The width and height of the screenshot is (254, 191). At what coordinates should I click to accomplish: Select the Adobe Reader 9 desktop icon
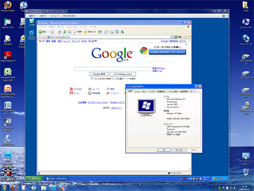tap(8, 57)
